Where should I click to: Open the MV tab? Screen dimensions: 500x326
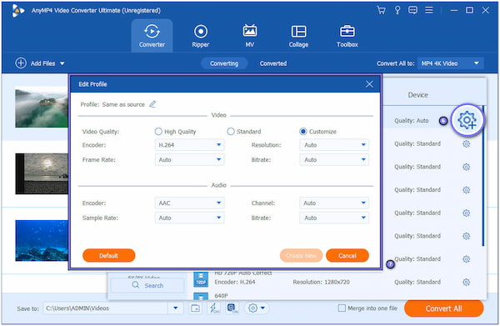(x=250, y=36)
